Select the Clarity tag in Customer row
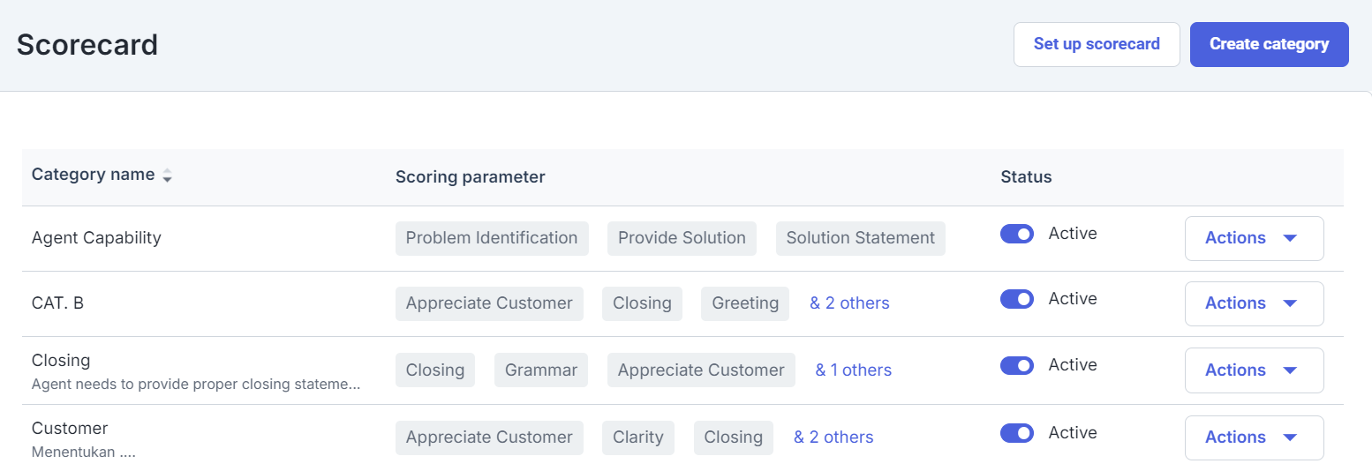The height and width of the screenshot is (471, 1372). pyautogui.click(x=638, y=437)
